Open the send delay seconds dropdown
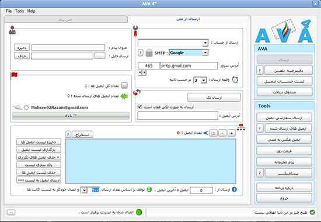The width and height of the screenshot is (321, 222). (x=204, y=80)
